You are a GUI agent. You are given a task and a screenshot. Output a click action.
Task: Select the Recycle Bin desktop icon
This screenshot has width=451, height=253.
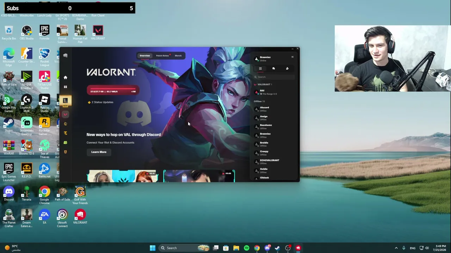(9, 33)
